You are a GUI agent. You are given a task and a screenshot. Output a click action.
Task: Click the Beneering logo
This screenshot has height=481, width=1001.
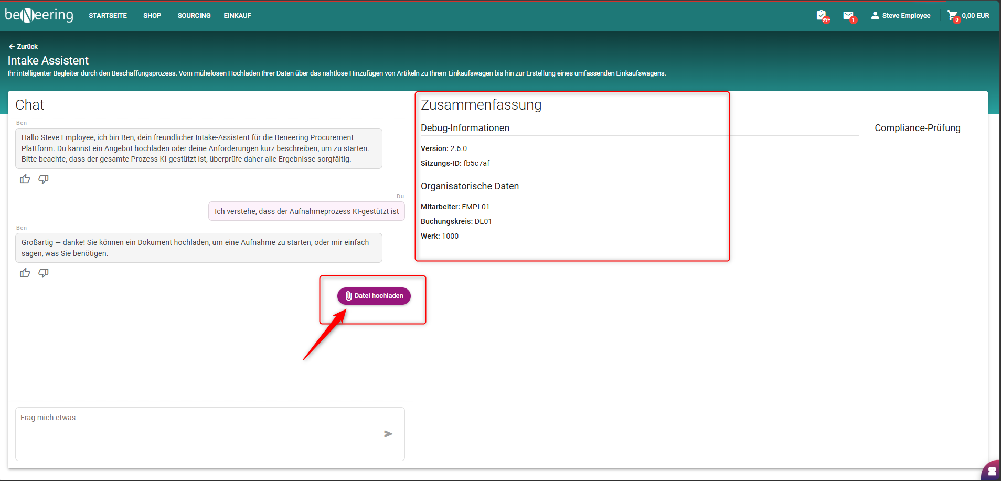coord(39,15)
